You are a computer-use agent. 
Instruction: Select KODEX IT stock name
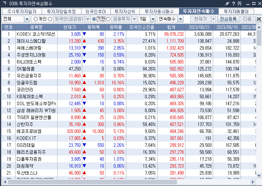26,138
